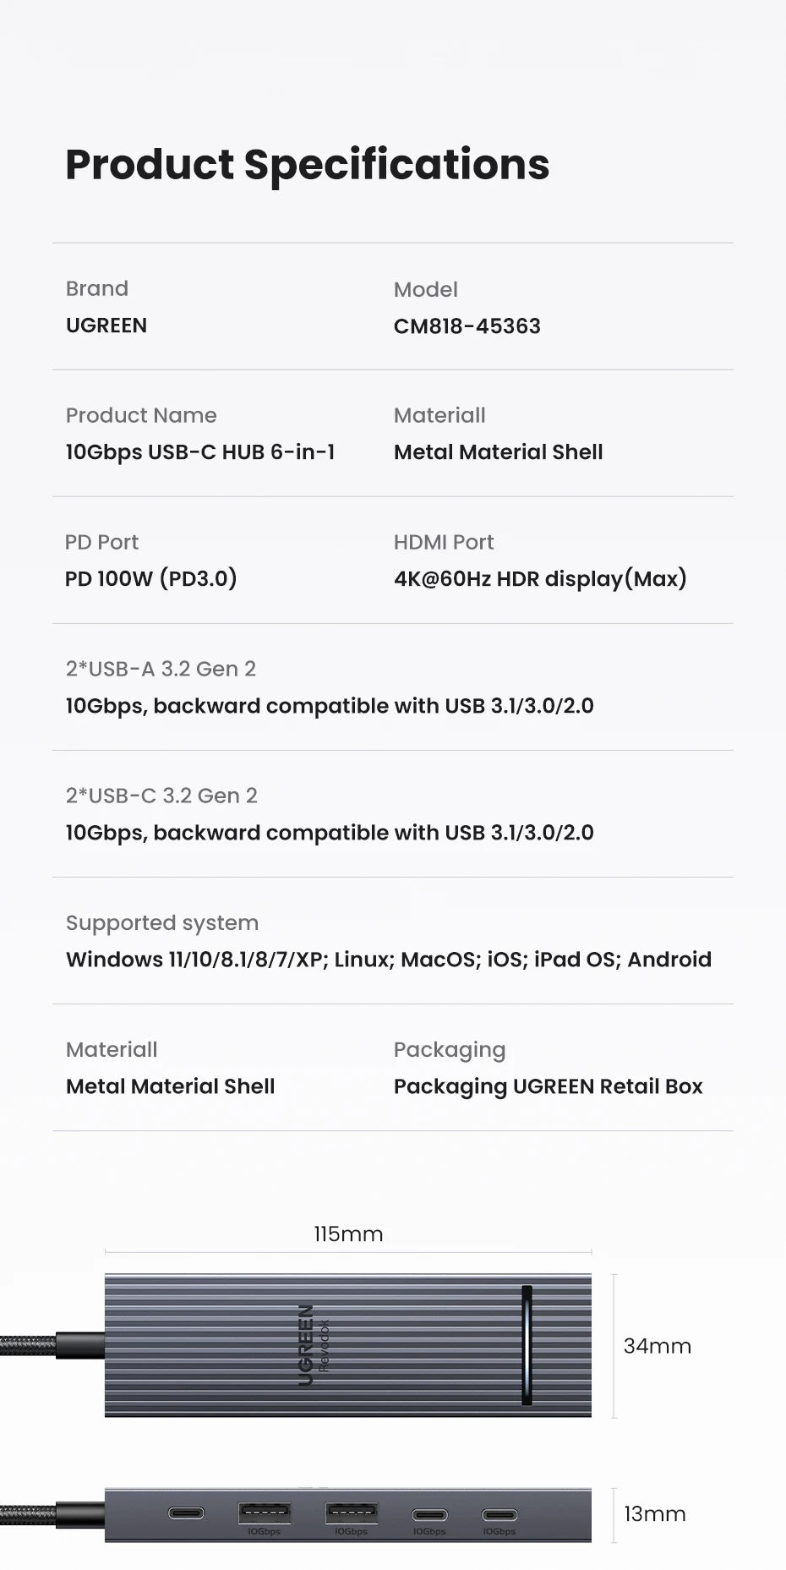Click the second USB-A 10Gbps port

coord(352,1512)
